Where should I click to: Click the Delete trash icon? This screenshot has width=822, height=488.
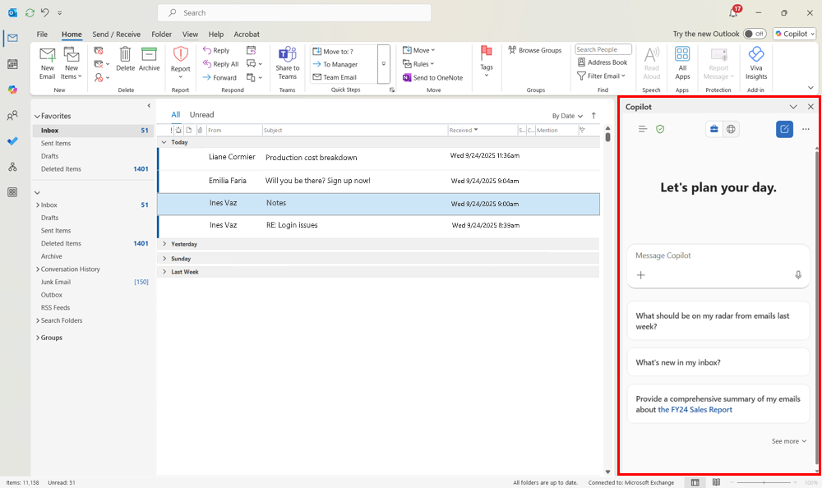pos(125,54)
